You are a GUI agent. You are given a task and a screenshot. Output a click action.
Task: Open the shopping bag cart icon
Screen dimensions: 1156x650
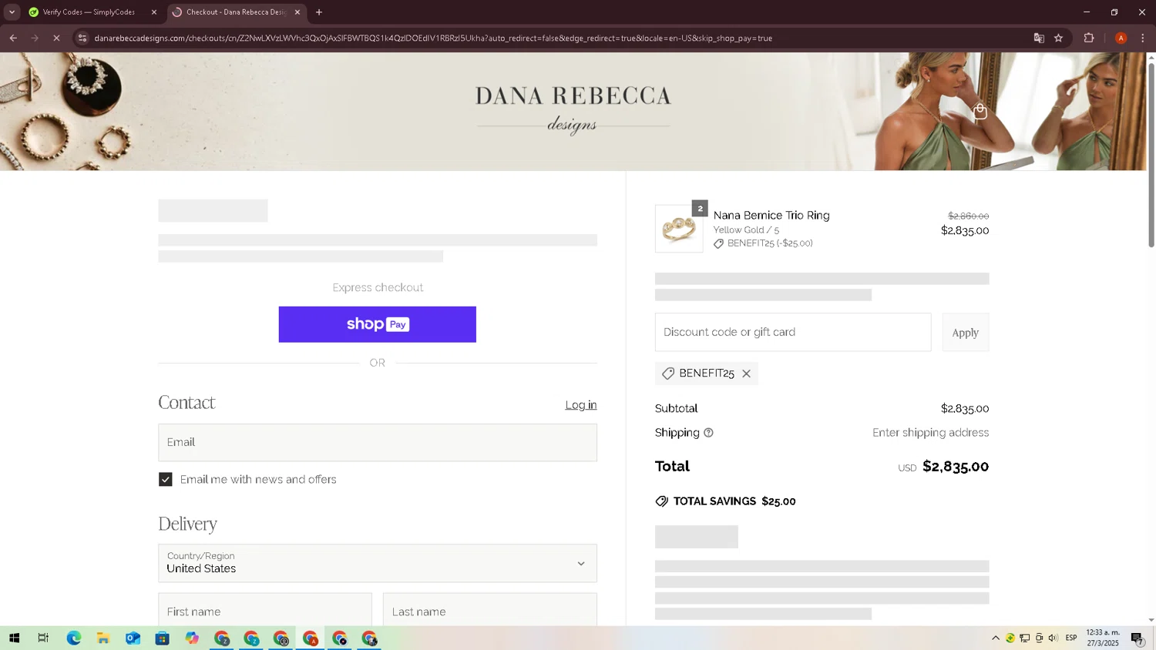(x=980, y=112)
